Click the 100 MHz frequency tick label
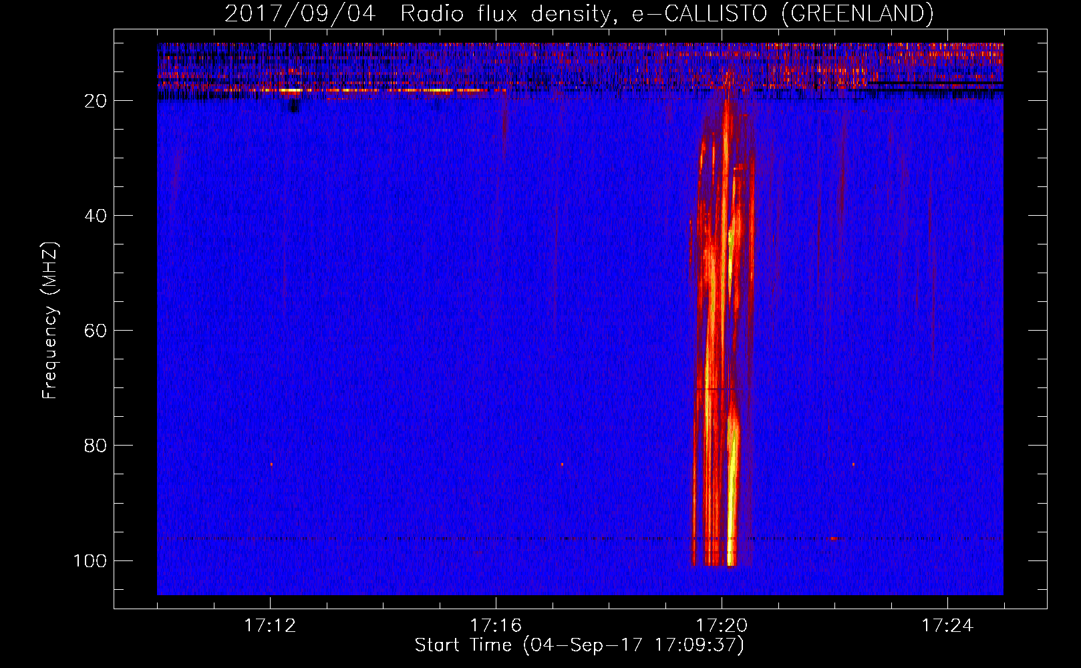 [x=90, y=560]
